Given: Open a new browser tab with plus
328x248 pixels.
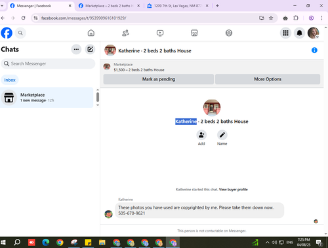Looking at the screenshot, I should click(217, 6).
